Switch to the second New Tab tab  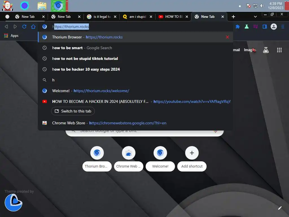pyautogui.click(x=64, y=17)
